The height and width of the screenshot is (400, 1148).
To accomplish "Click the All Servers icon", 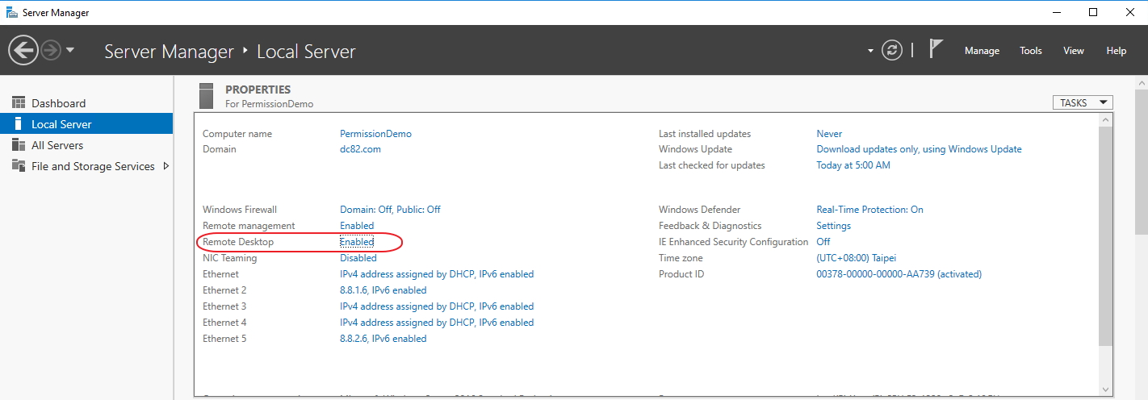I will [18, 145].
